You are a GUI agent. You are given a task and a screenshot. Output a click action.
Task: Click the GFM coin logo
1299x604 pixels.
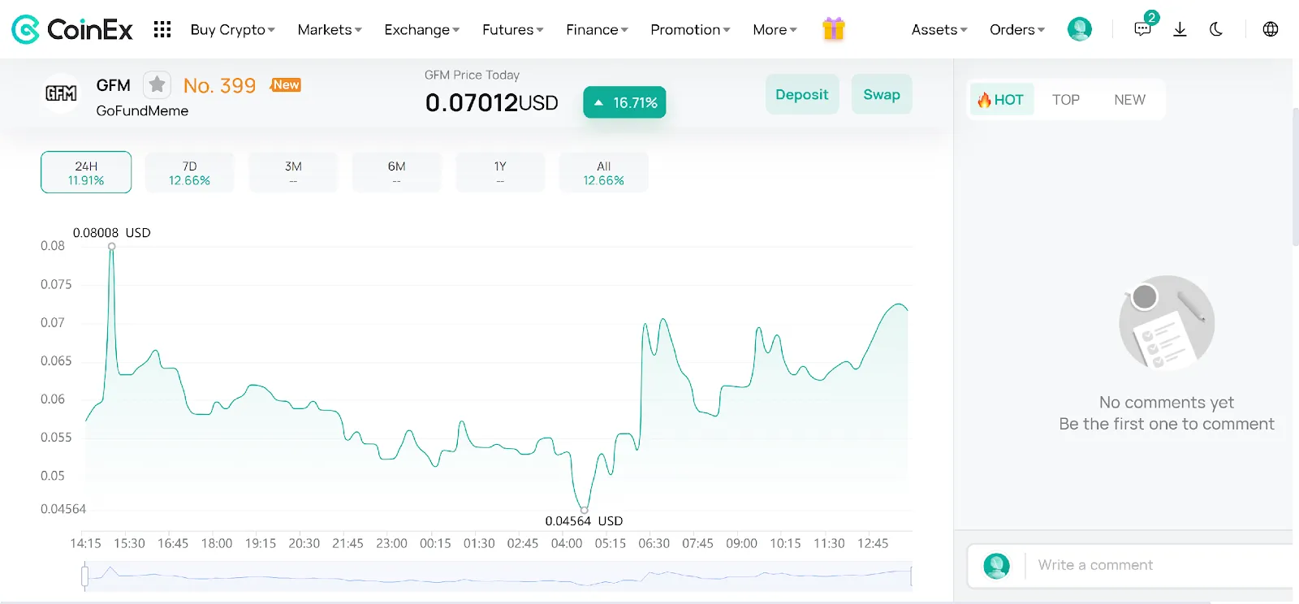61,93
